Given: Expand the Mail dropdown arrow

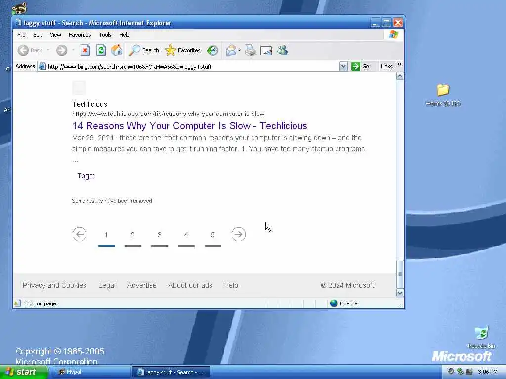Looking at the screenshot, I should [x=239, y=51].
